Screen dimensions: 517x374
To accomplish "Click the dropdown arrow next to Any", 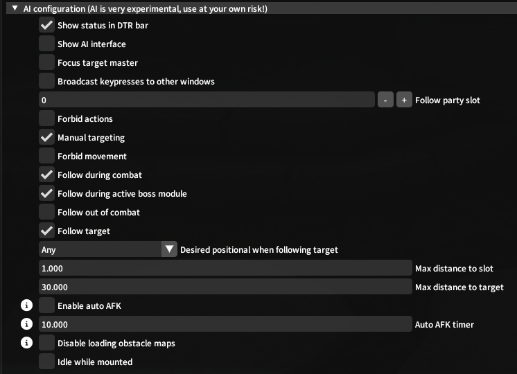I will (x=169, y=249).
